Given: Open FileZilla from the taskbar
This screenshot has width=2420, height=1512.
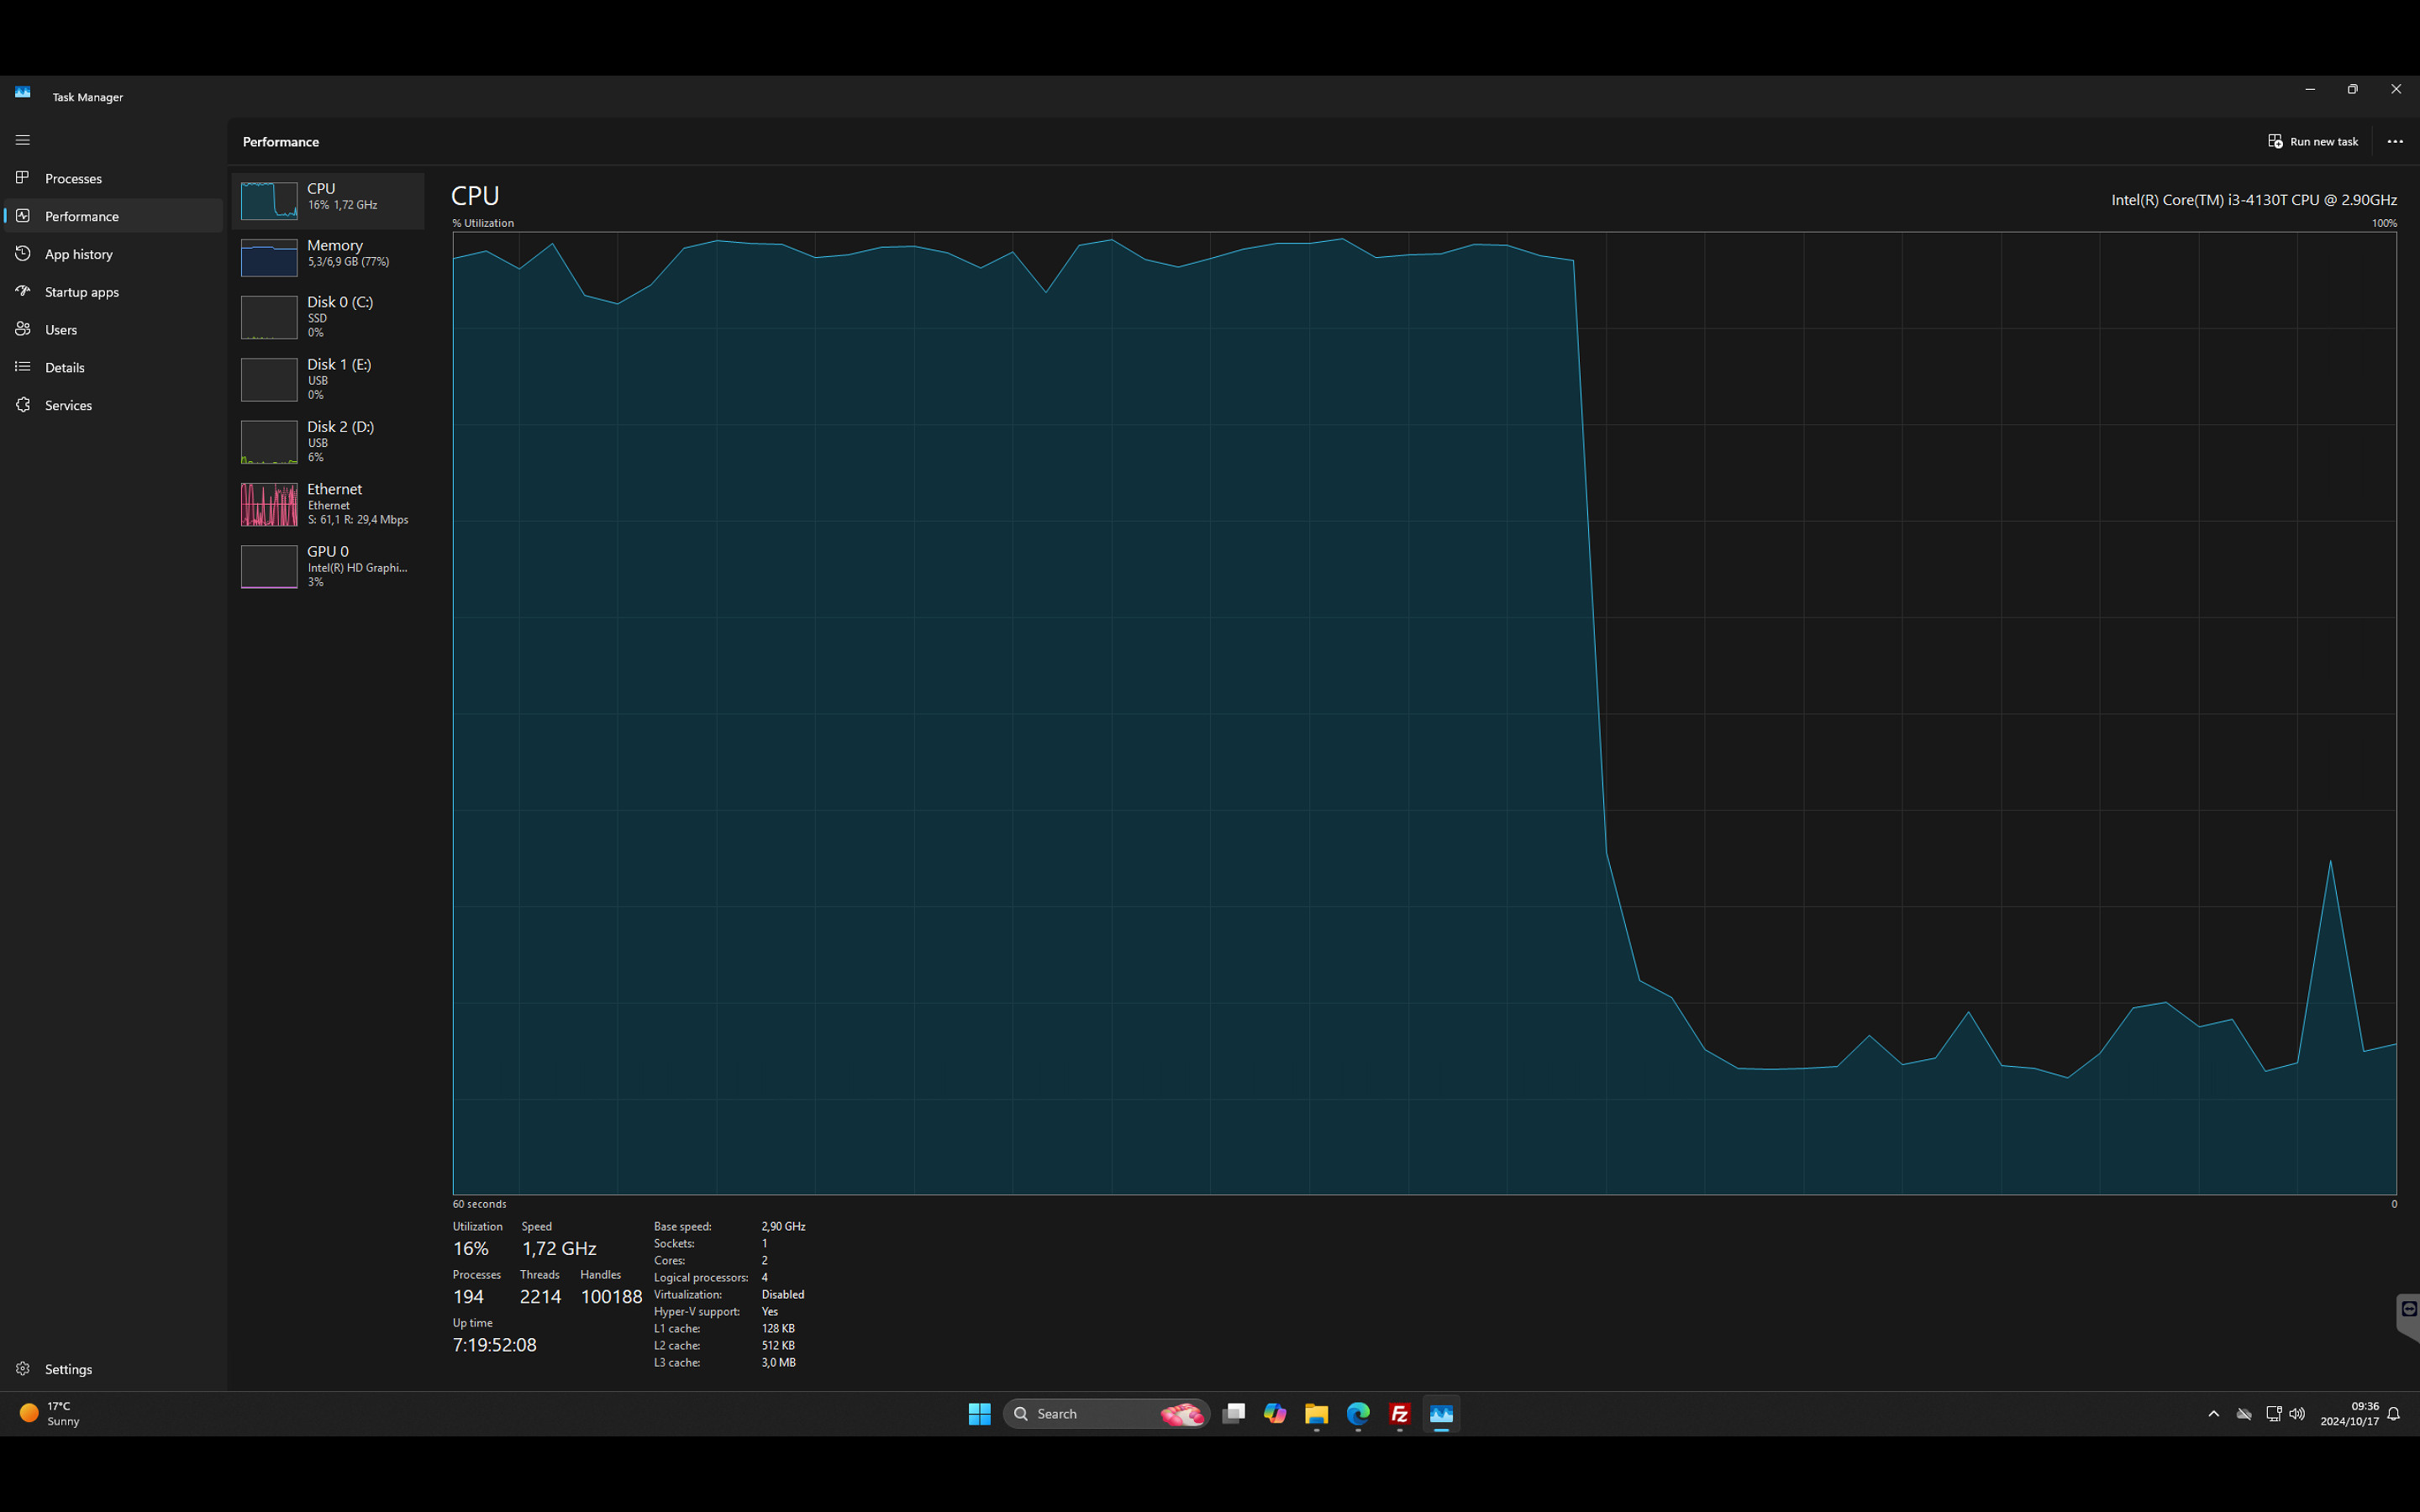Looking at the screenshot, I should coord(1400,1413).
